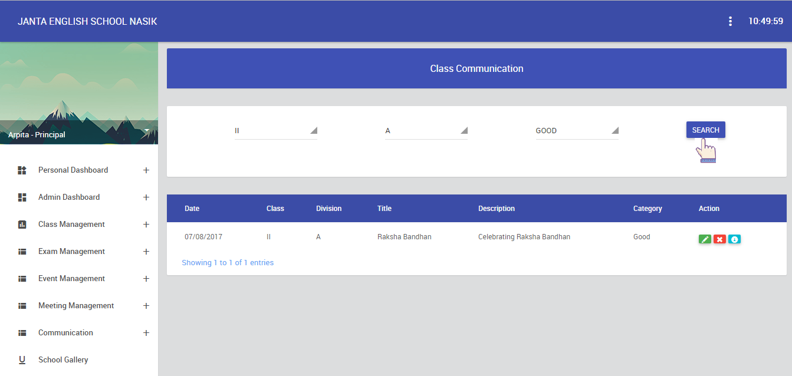
Task: Click the School Gallery underline icon
Action: coord(22,360)
